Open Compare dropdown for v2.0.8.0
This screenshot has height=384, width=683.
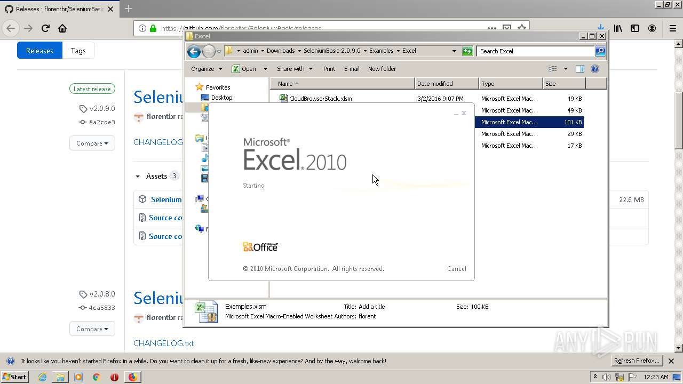92,329
